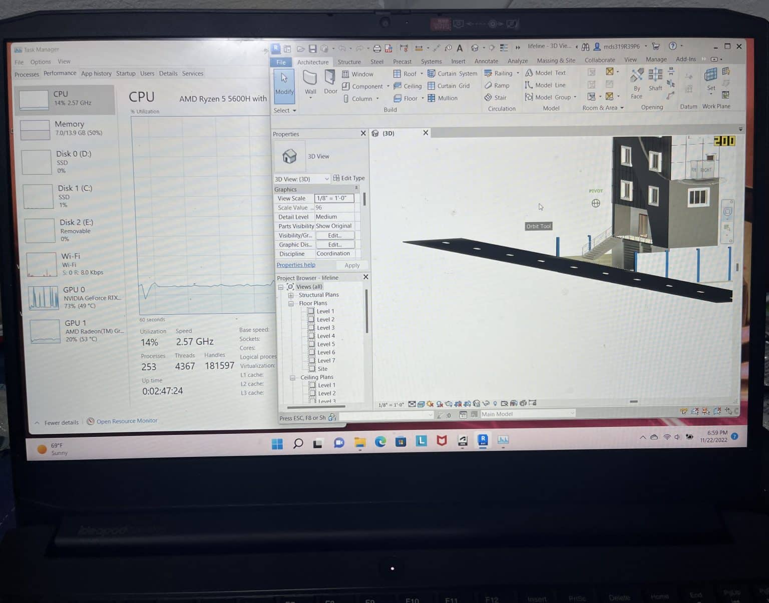The image size is (769, 603).
Task: Toggle the crop region visibility
Action: 468,403
